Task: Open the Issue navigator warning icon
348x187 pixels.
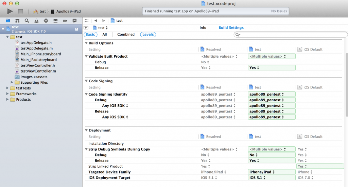Action: click(36, 21)
